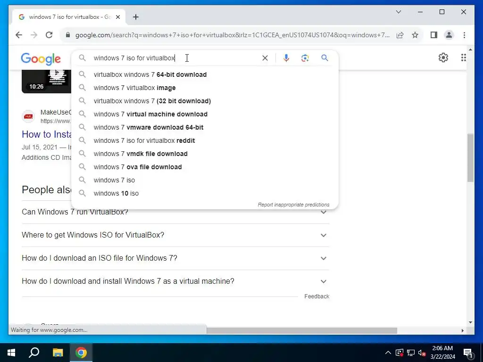Click the Chrome address bar URL
The width and height of the screenshot is (483, 362).
point(232,35)
